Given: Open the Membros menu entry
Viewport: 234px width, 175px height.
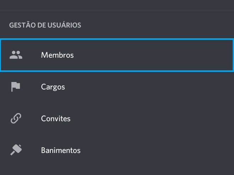Looking at the screenshot, I should pyautogui.click(x=117, y=55).
